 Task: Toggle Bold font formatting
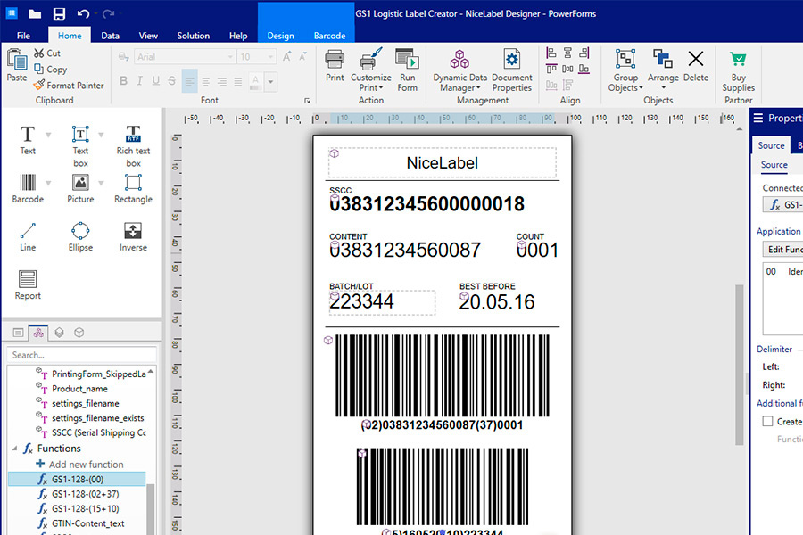[x=123, y=81]
